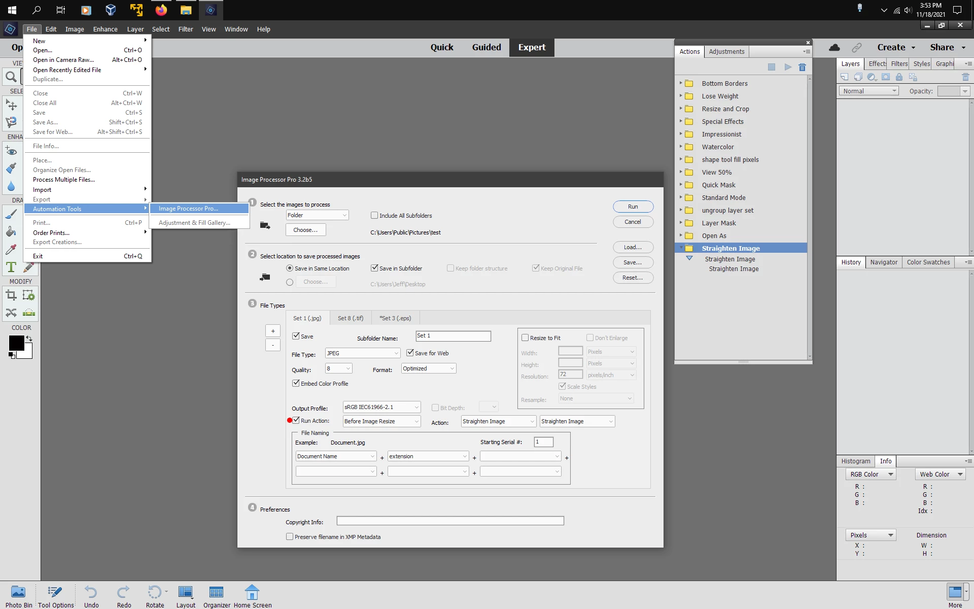This screenshot has height=609, width=974.
Task: Switch to the Set 8 (.tif) tab
Action: 351,318
